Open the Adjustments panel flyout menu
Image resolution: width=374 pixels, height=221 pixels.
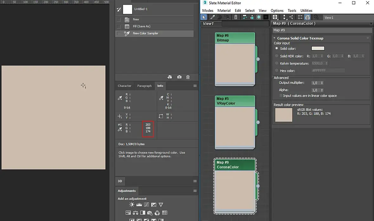[195, 191]
